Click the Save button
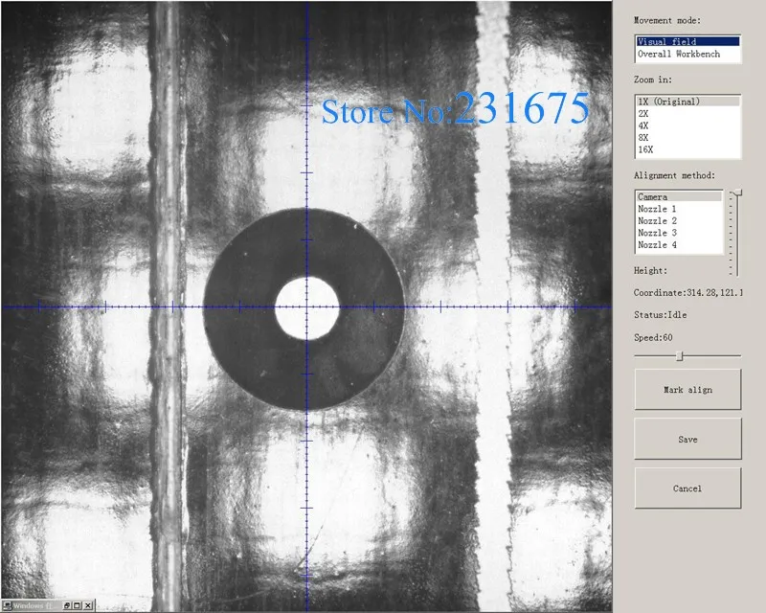 click(687, 440)
